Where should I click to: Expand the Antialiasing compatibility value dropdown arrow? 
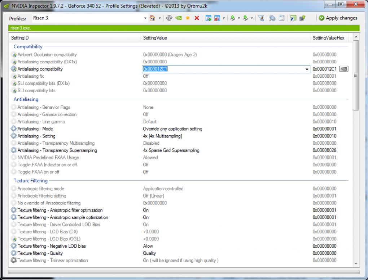coord(307,69)
